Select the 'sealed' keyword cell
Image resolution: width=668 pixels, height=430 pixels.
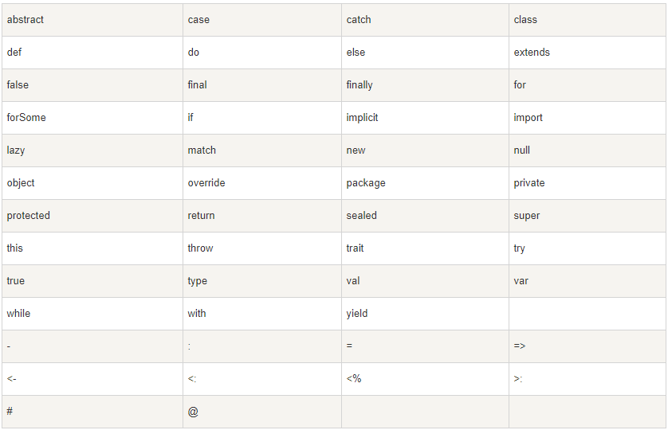[x=361, y=216]
